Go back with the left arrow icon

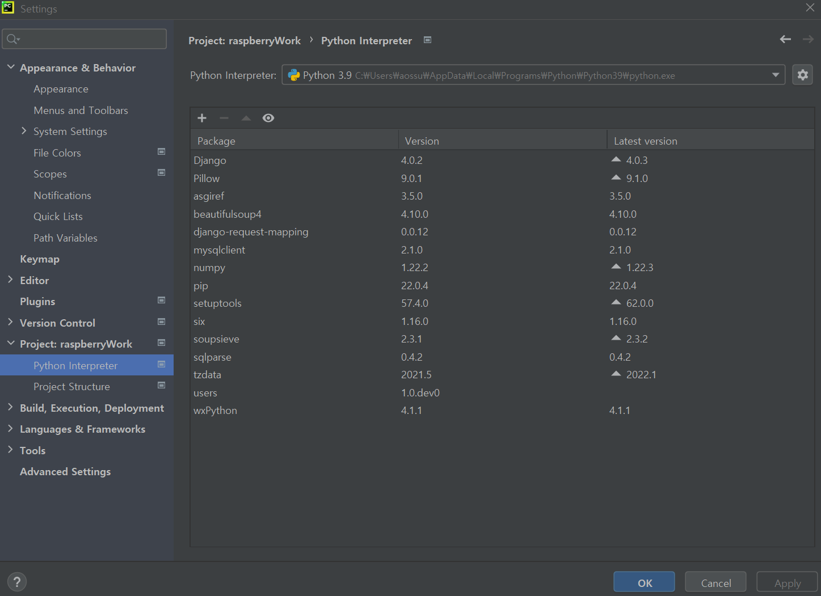pyautogui.click(x=785, y=39)
